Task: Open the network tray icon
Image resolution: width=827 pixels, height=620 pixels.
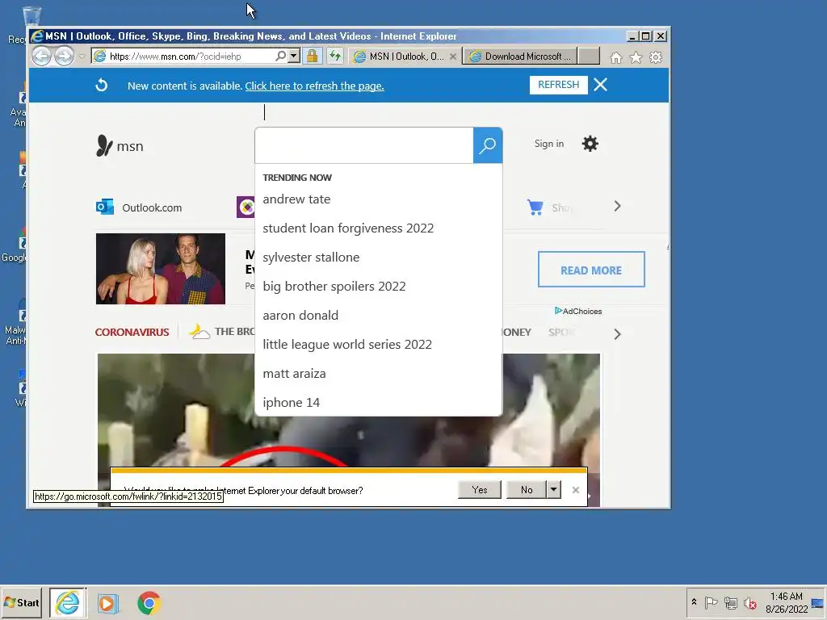Action: coord(730,602)
